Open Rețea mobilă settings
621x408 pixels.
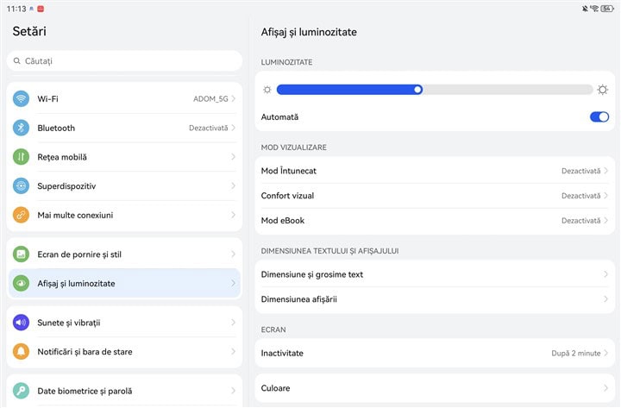tap(124, 157)
